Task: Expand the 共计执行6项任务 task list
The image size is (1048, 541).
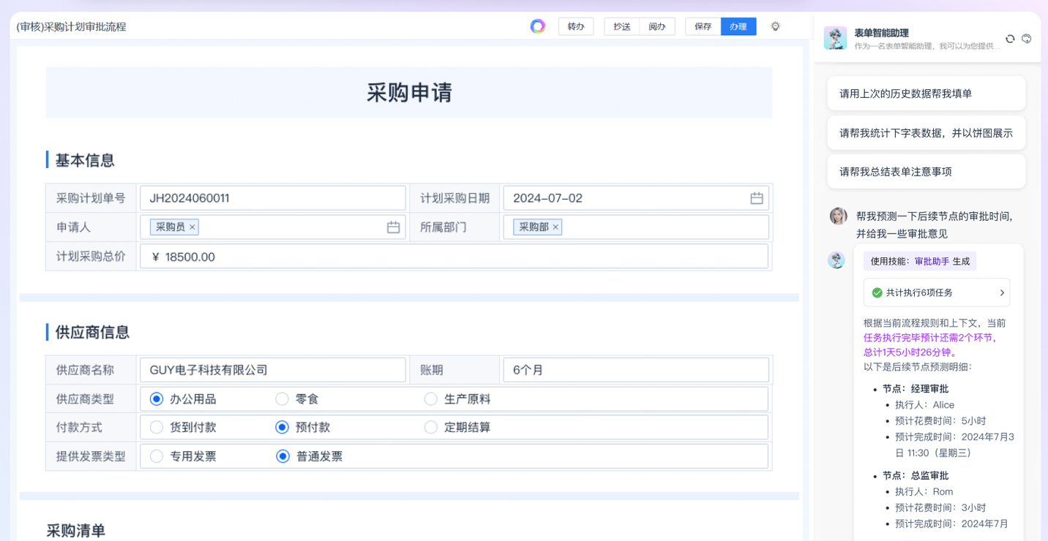Action: pyautogui.click(x=1002, y=292)
